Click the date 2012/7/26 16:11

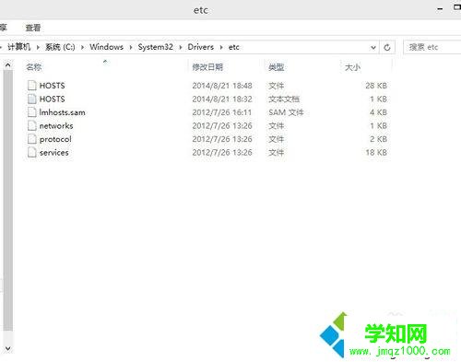(x=222, y=112)
